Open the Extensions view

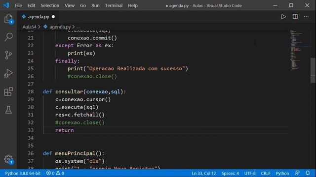(8, 91)
